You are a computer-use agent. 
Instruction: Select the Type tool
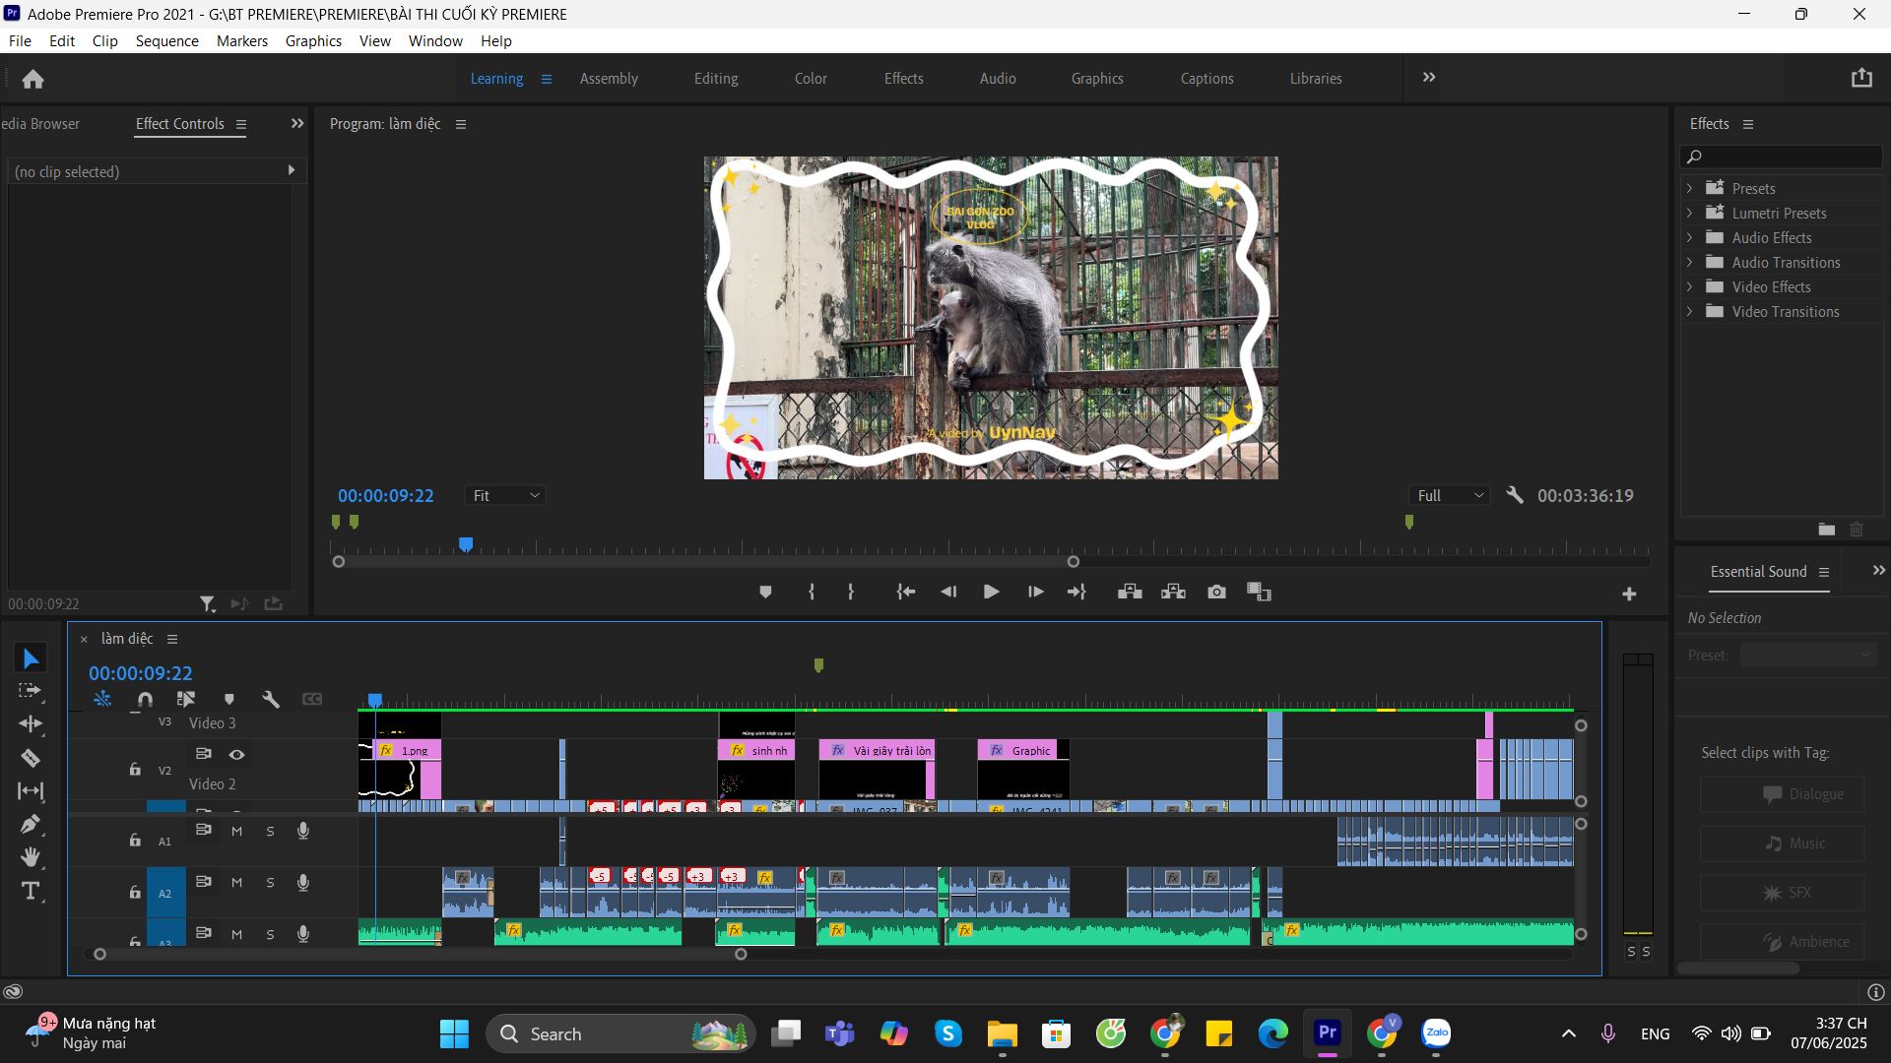pos(31,891)
